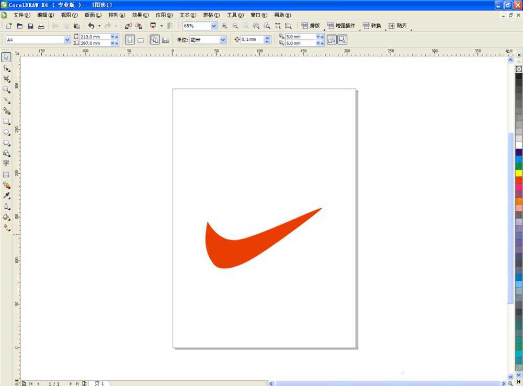Switch page to landscape orientation
The width and height of the screenshot is (523, 386).
click(141, 40)
